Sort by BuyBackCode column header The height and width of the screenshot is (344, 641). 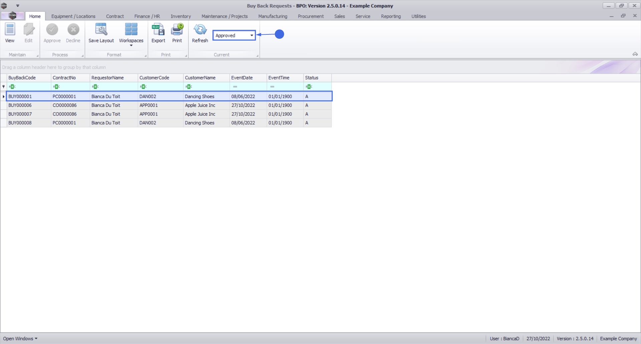click(29, 78)
